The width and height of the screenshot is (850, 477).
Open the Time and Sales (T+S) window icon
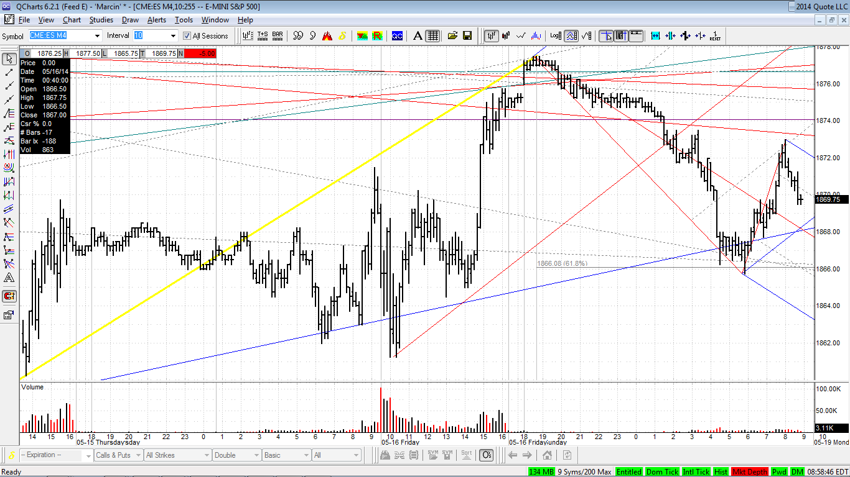click(x=262, y=35)
